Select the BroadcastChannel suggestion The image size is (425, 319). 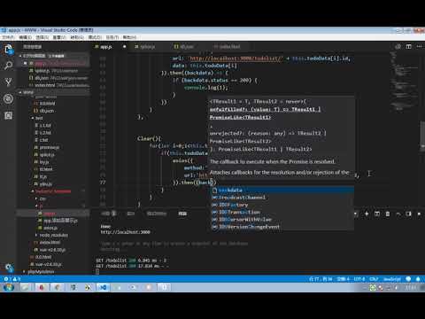click(282, 198)
